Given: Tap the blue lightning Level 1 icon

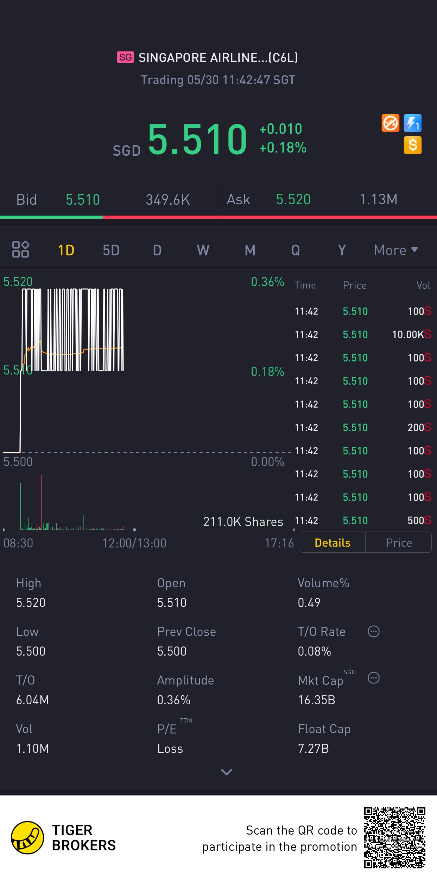Looking at the screenshot, I should [413, 123].
